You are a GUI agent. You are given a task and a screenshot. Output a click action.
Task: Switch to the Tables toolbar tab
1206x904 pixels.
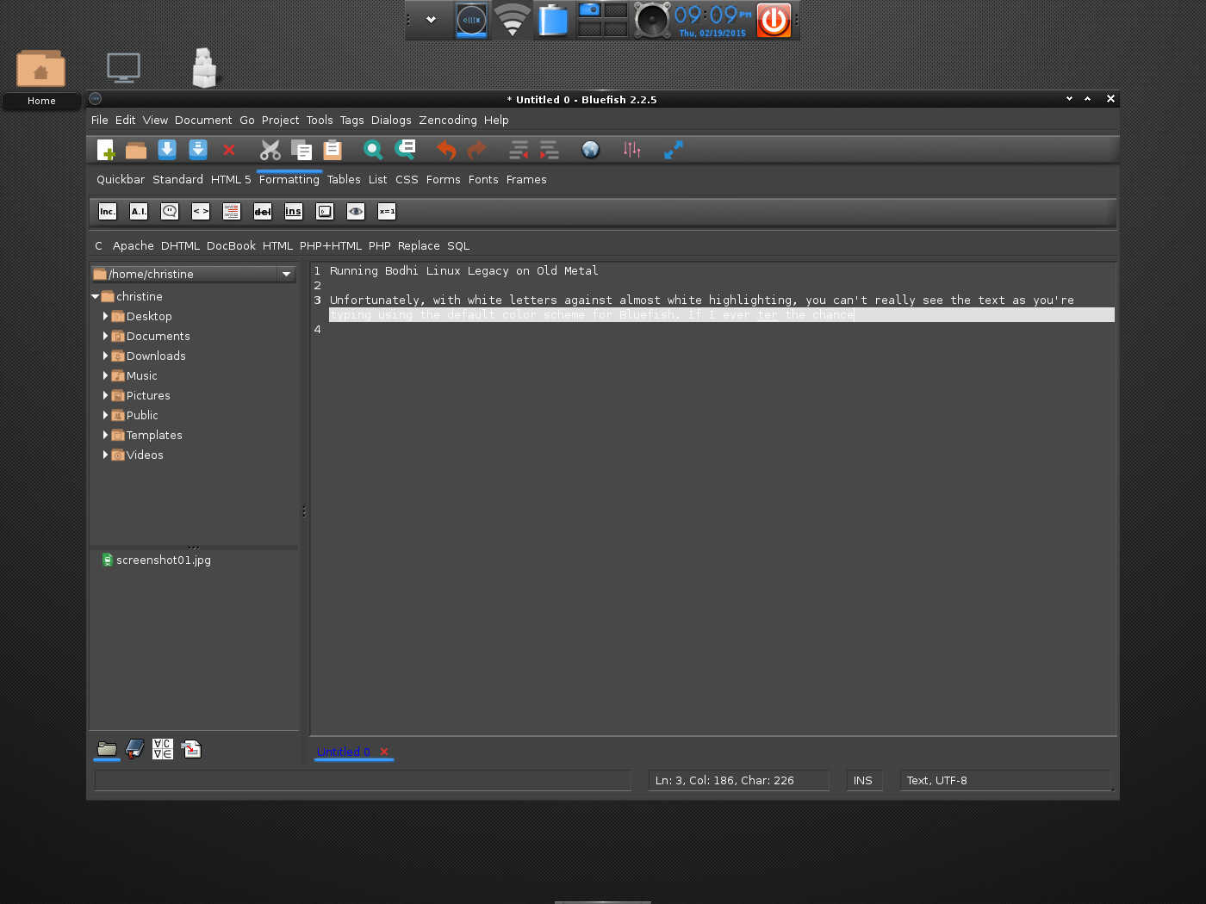[344, 179]
